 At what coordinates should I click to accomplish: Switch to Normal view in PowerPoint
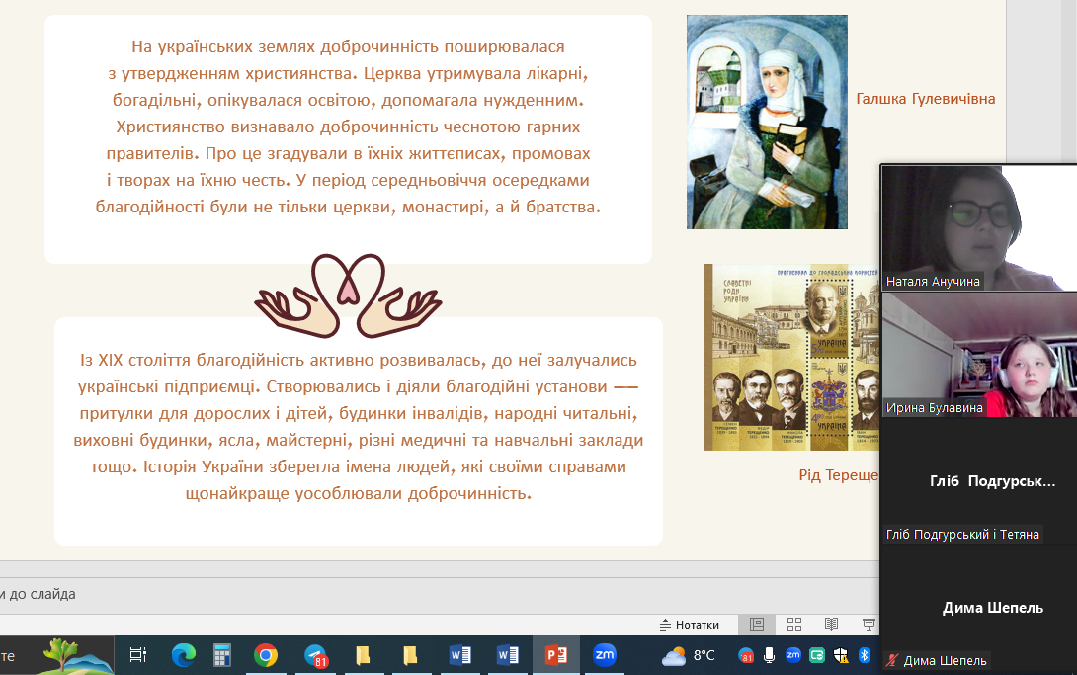click(x=757, y=625)
